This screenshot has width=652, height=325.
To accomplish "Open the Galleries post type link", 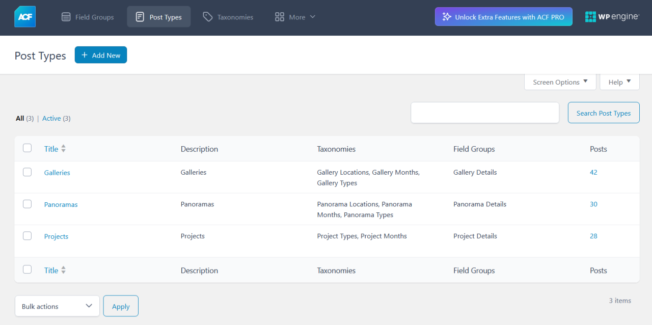I will click(57, 173).
